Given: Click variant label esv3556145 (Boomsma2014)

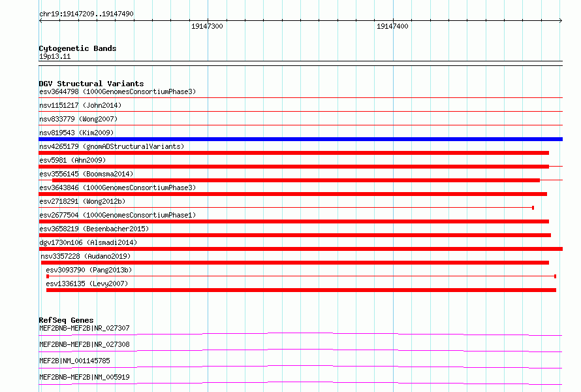Looking at the screenshot, I should pyautogui.click(x=86, y=174).
